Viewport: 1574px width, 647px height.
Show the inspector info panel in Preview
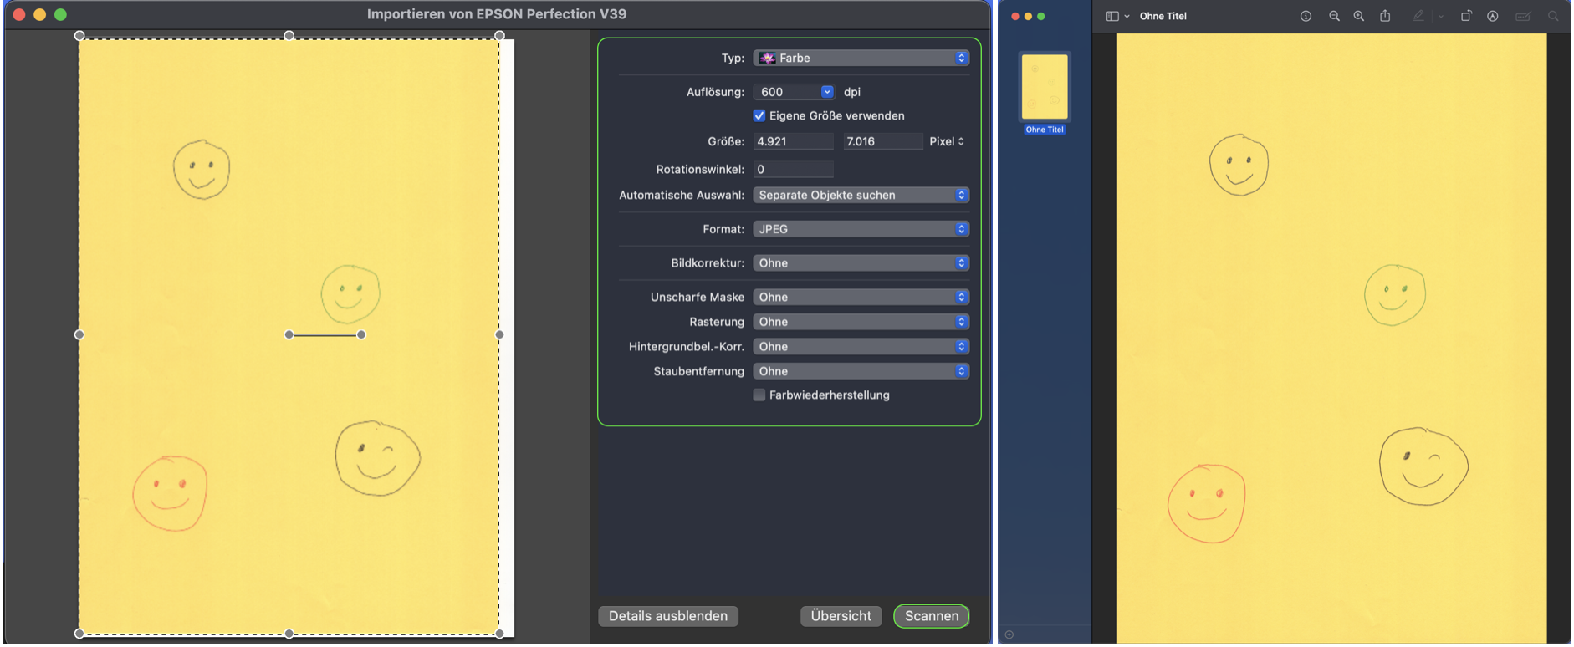pyautogui.click(x=1306, y=16)
